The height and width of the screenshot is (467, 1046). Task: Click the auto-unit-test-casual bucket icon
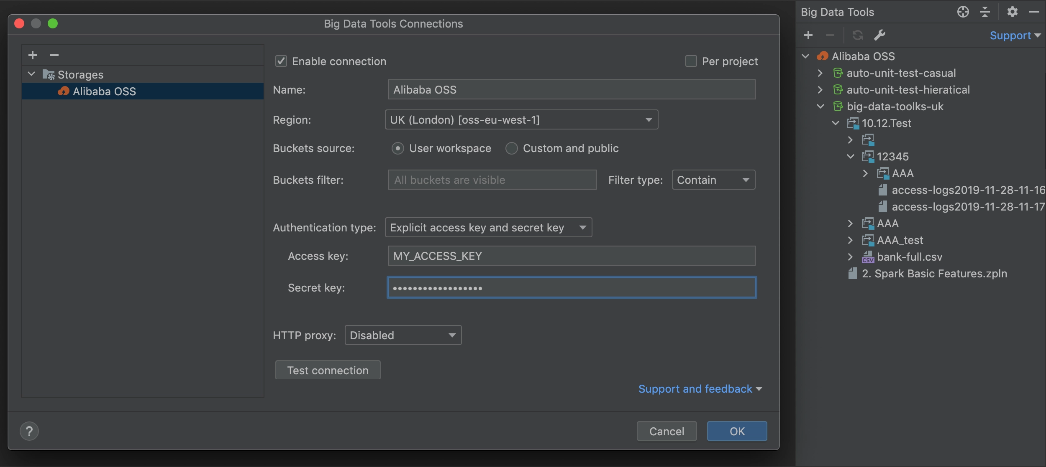tap(838, 73)
